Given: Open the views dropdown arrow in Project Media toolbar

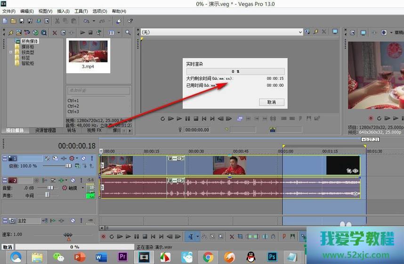Looking at the screenshot, I should click(x=118, y=33).
